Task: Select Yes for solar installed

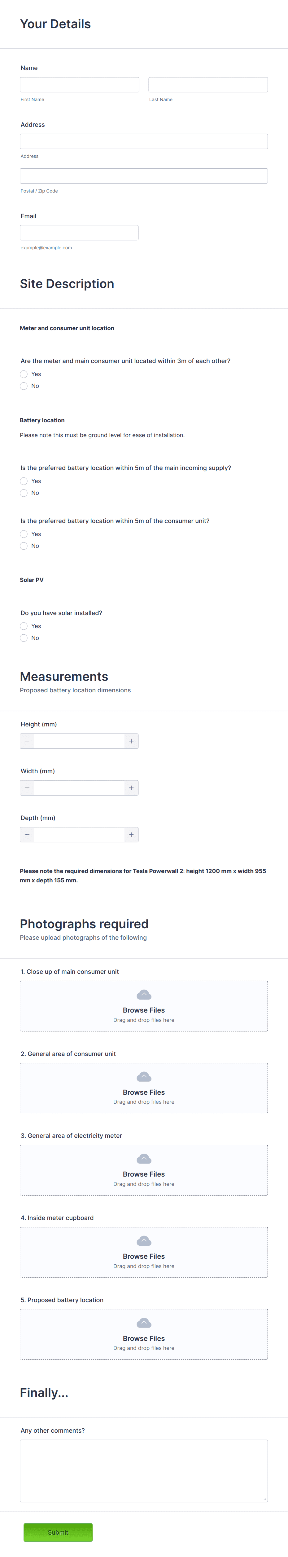Action: tap(23, 626)
